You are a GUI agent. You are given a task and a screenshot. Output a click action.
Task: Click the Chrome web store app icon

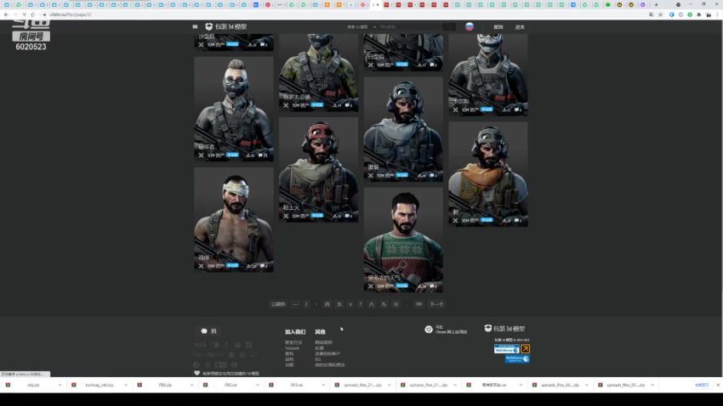point(429,329)
